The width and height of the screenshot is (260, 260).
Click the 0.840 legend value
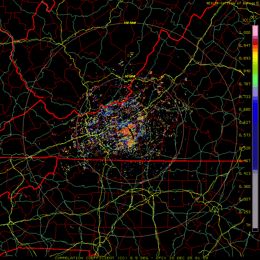pyautogui.click(x=245, y=71)
